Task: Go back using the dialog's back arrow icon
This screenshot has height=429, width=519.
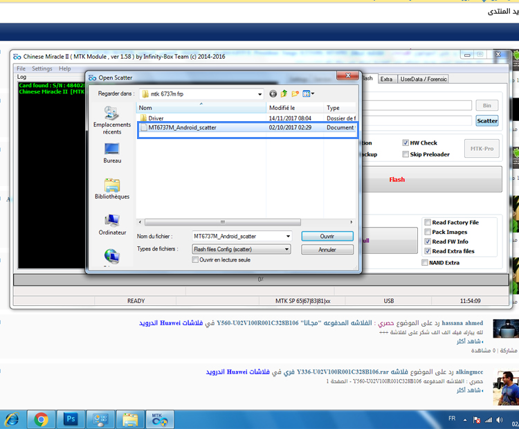Action: pyautogui.click(x=273, y=94)
